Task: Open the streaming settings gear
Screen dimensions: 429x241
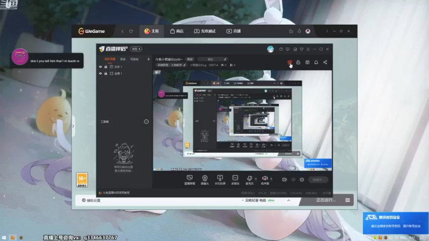Action: (302, 179)
